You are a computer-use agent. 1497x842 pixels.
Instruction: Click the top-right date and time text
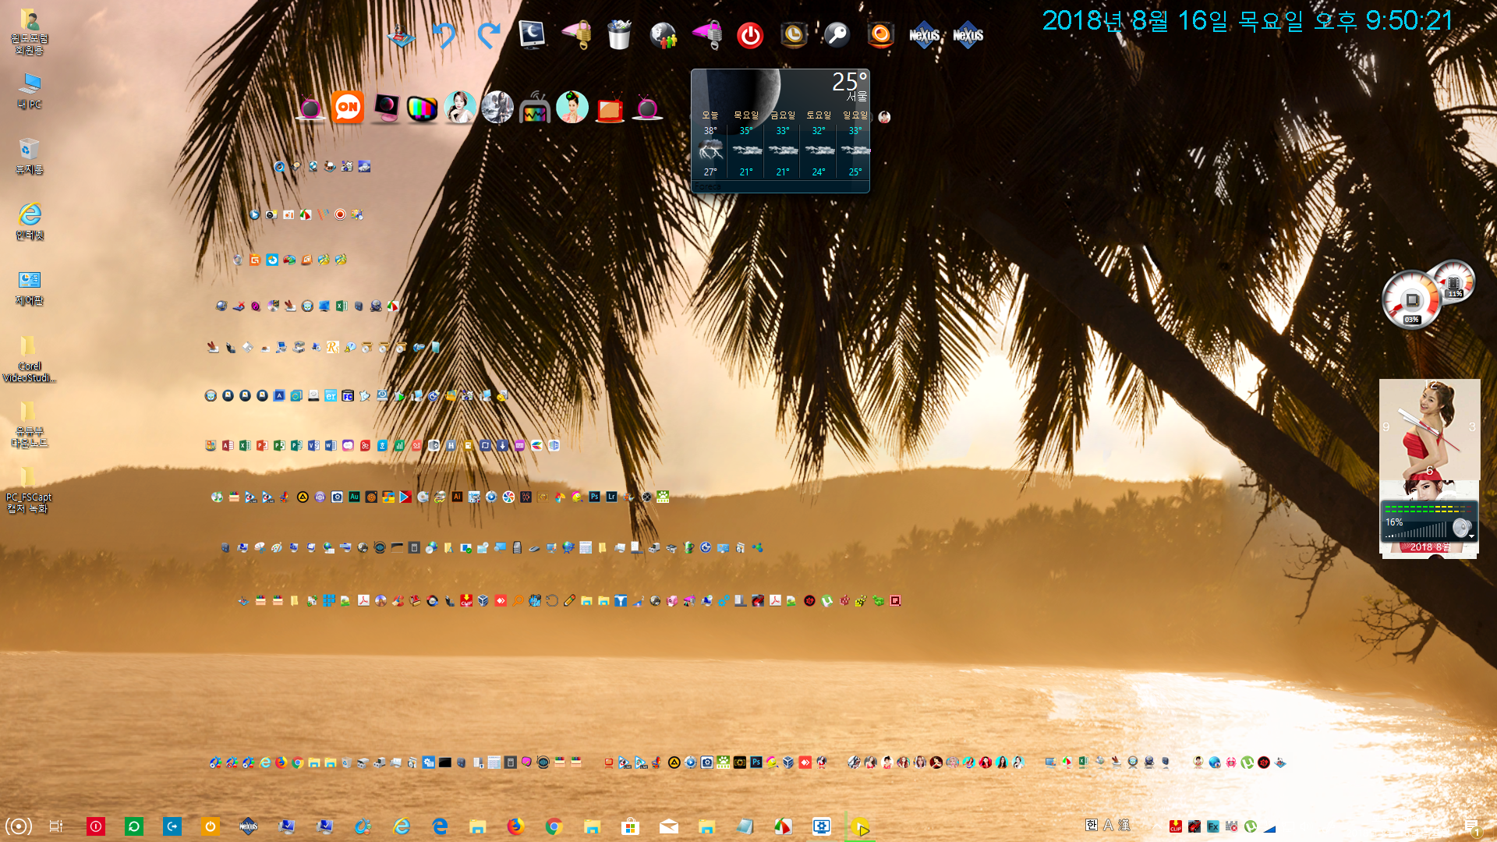1247,20
